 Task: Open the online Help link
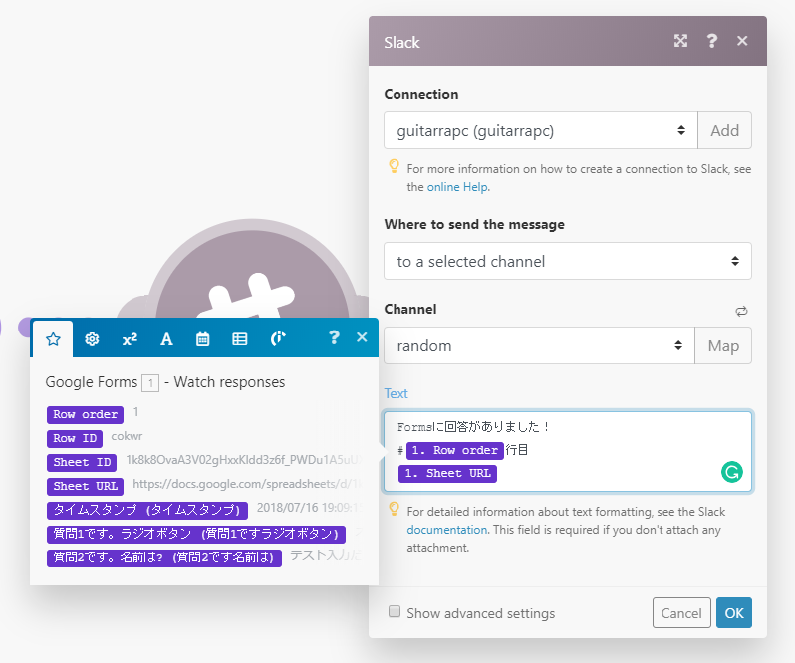(x=458, y=187)
